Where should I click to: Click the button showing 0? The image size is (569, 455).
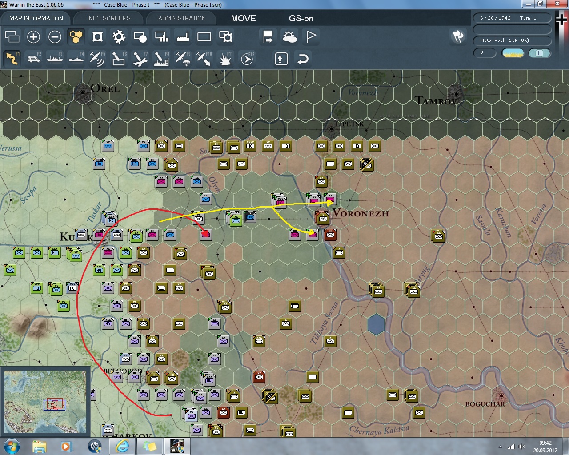540,53
